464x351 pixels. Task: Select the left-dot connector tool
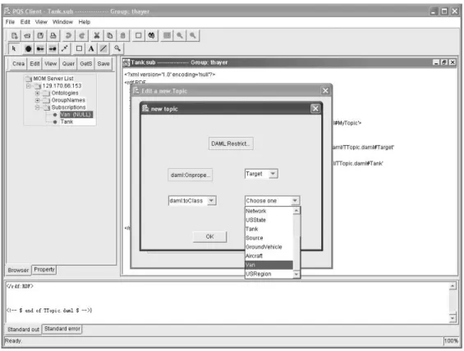(40, 48)
